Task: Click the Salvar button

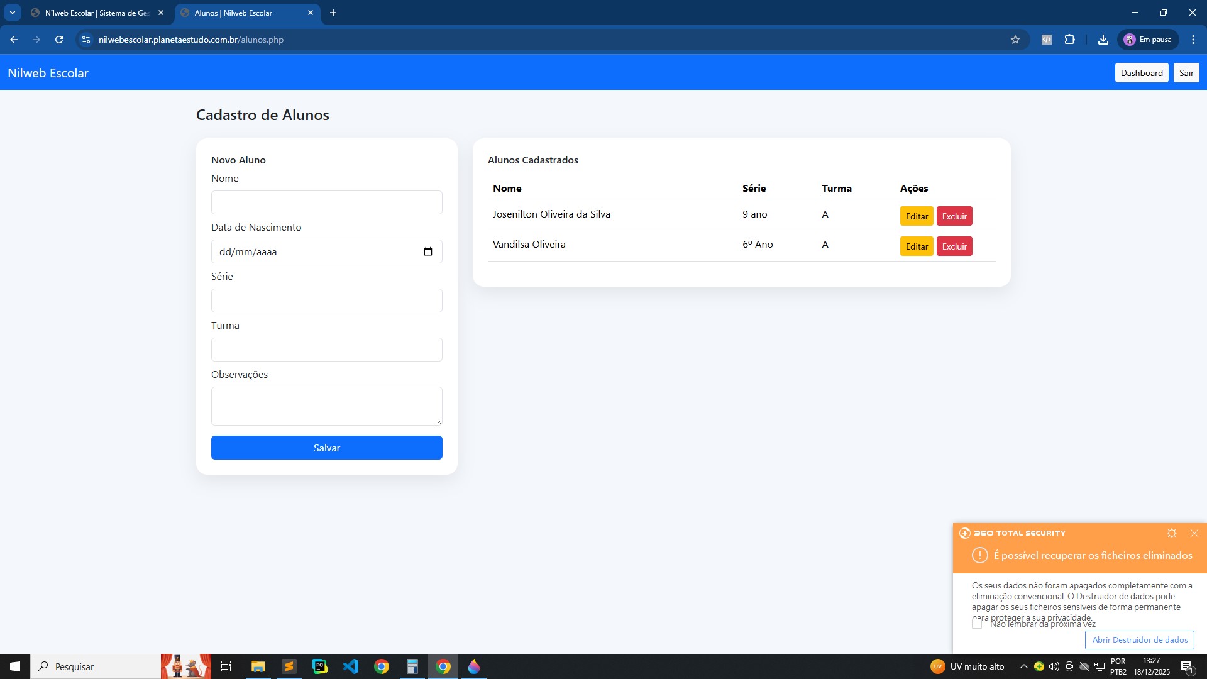Action: 327,448
